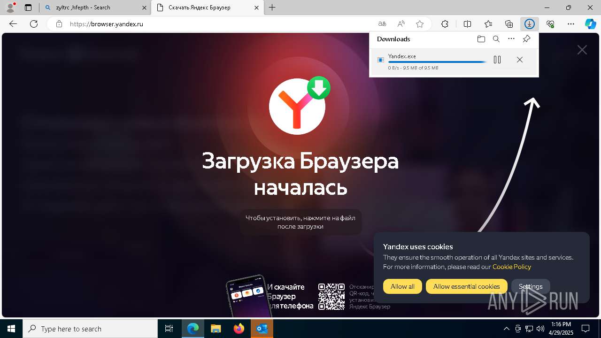Select the Скачать Яндекс Браузер tab
The width and height of the screenshot is (601, 338).
(208, 8)
